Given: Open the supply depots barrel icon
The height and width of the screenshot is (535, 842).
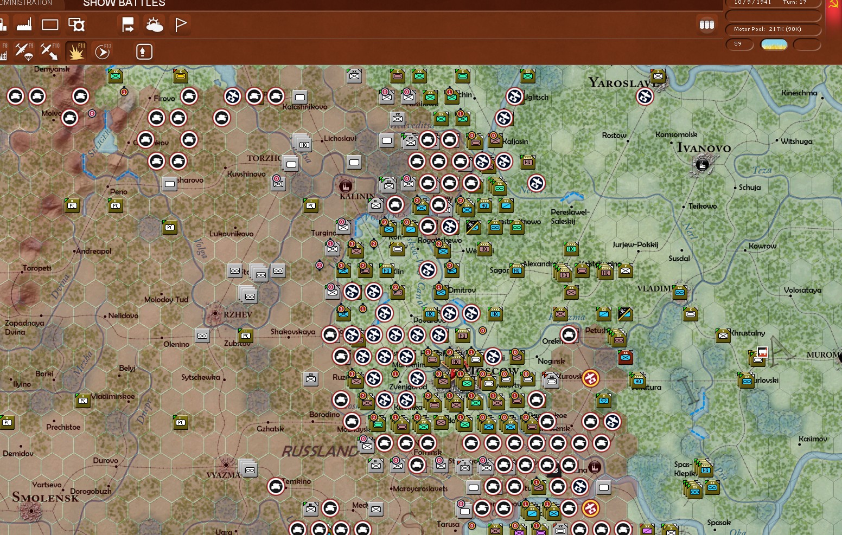Looking at the screenshot, I should 706,24.
